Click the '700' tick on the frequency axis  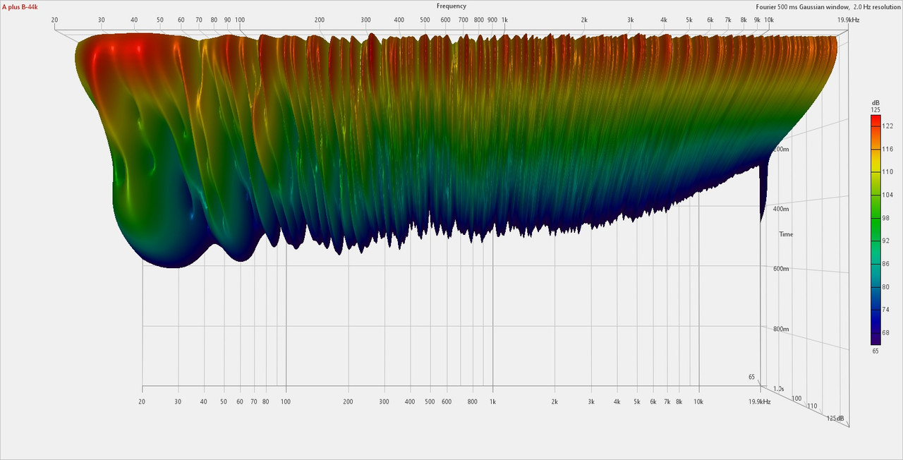(x=463, y=20)
